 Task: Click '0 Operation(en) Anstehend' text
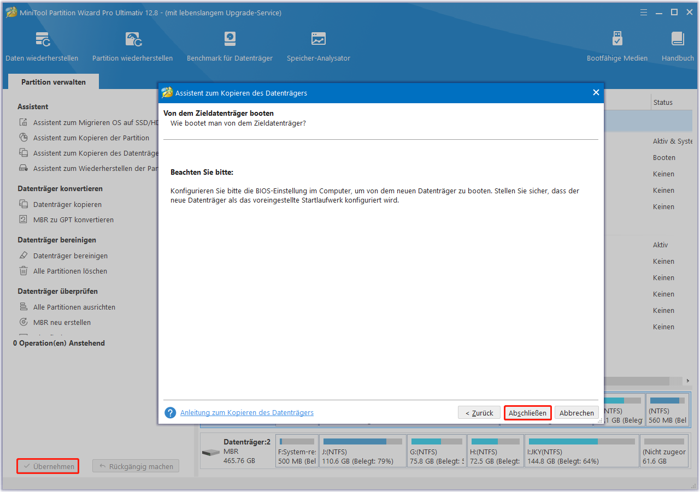pyautogui.click(x=59, y=343)
